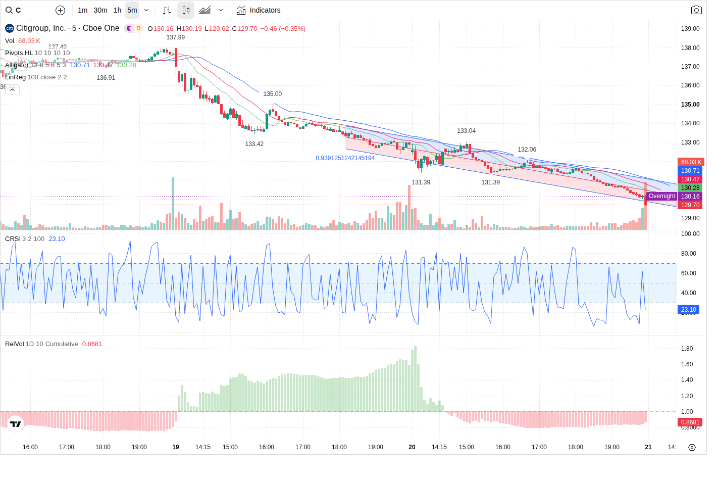Open the chart style dropdown arrow
This screenshot has height=480, width=717.
(x=221, y=10)
